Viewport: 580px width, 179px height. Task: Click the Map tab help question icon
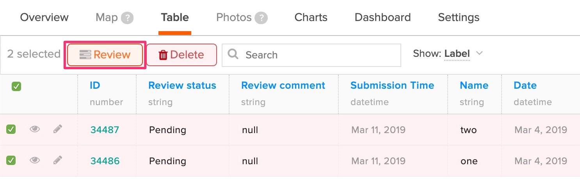click(x=127, y=18)
